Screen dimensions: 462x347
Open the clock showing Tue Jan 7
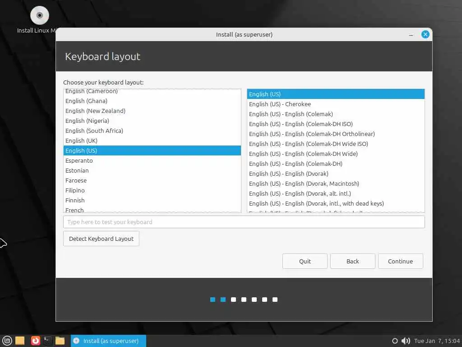437,341
